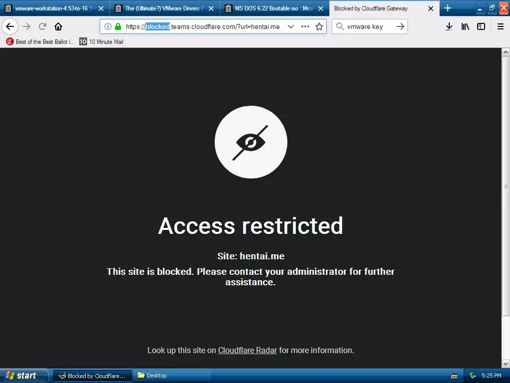Open the browser home page
Screen dimensions: 510x383
coord(58,26)
